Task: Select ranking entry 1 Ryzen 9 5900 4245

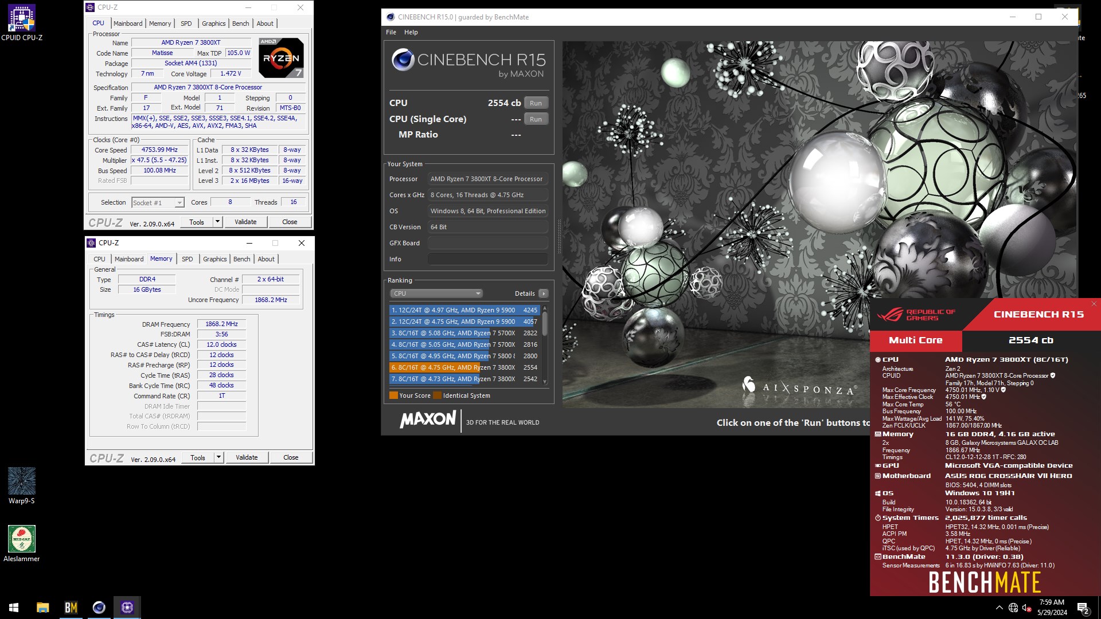Action: (x=464, y=310)
